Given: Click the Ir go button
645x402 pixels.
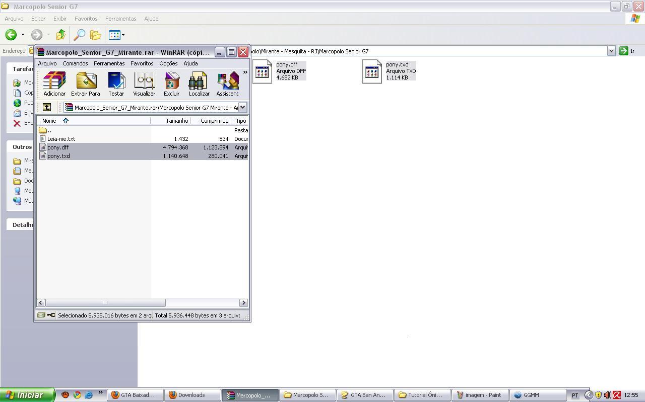Looking at the screenshot, I should 627,51.
